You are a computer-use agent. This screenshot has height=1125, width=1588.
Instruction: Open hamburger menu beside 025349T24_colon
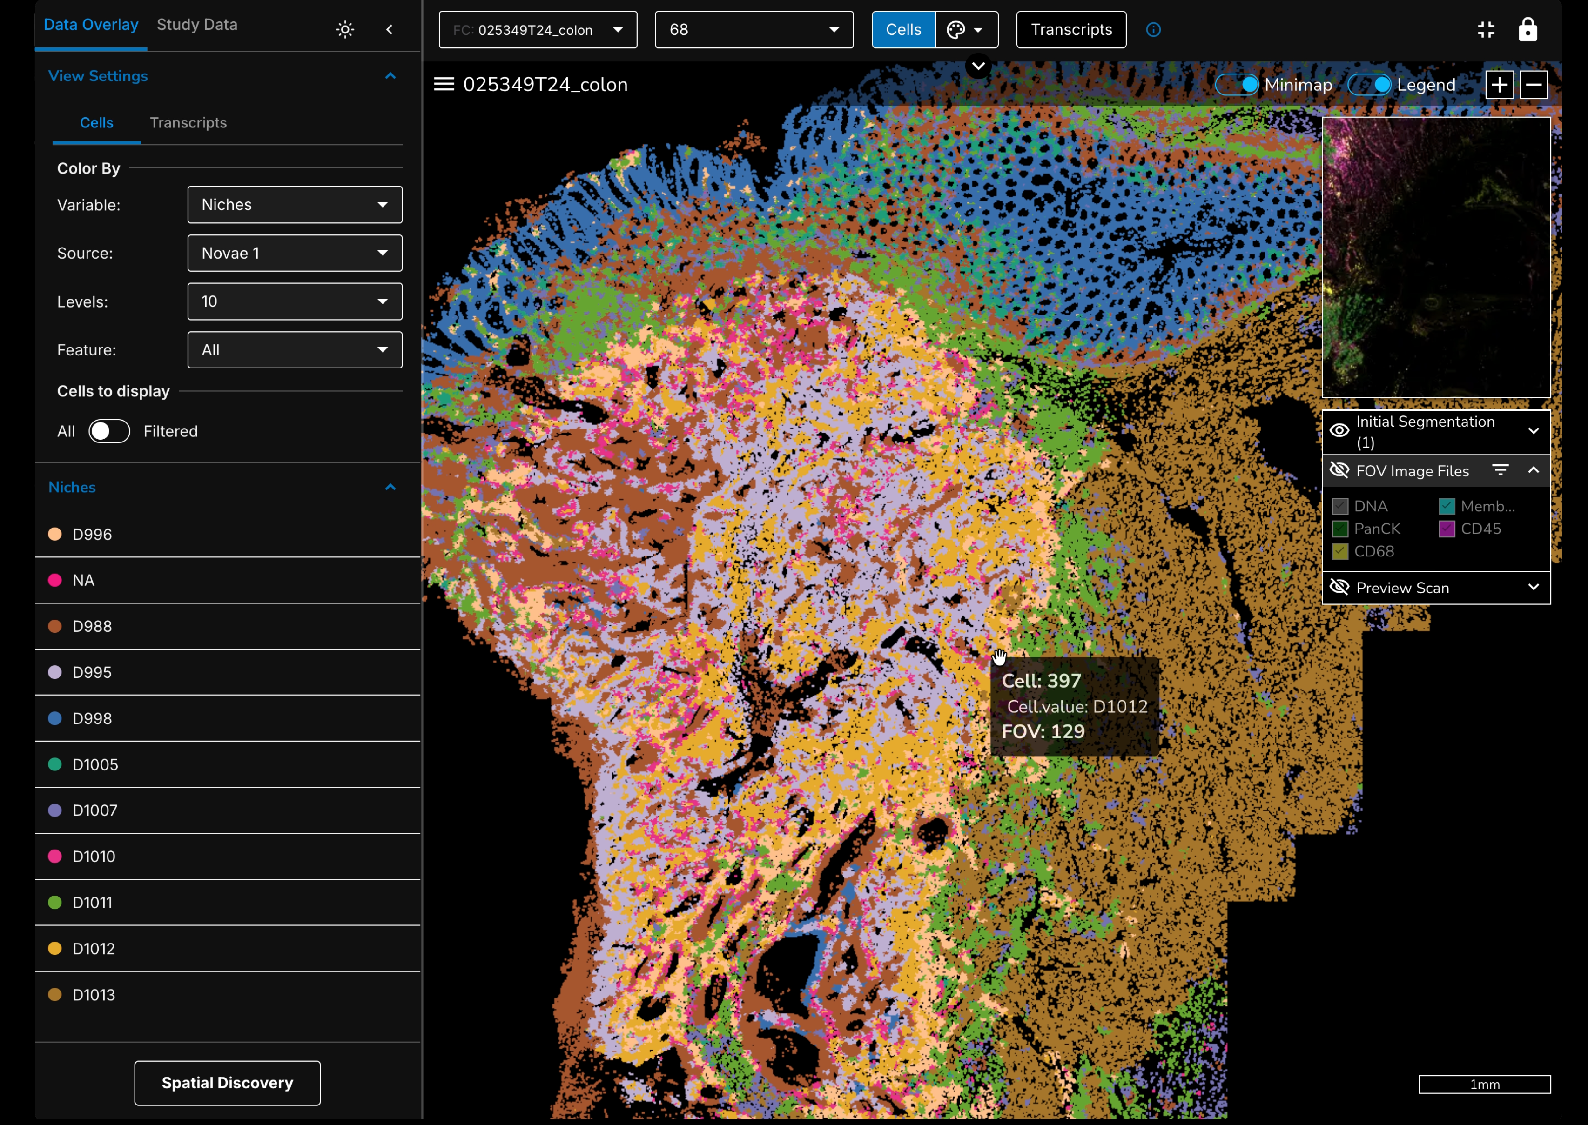pos(444,85)
